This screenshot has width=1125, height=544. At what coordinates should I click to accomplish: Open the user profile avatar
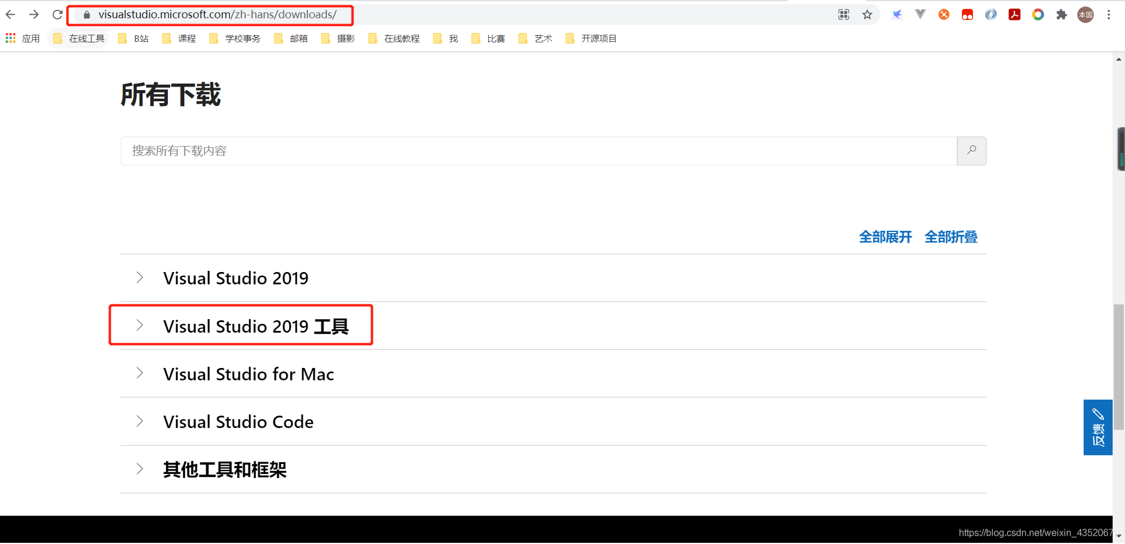coord(1086,15)
